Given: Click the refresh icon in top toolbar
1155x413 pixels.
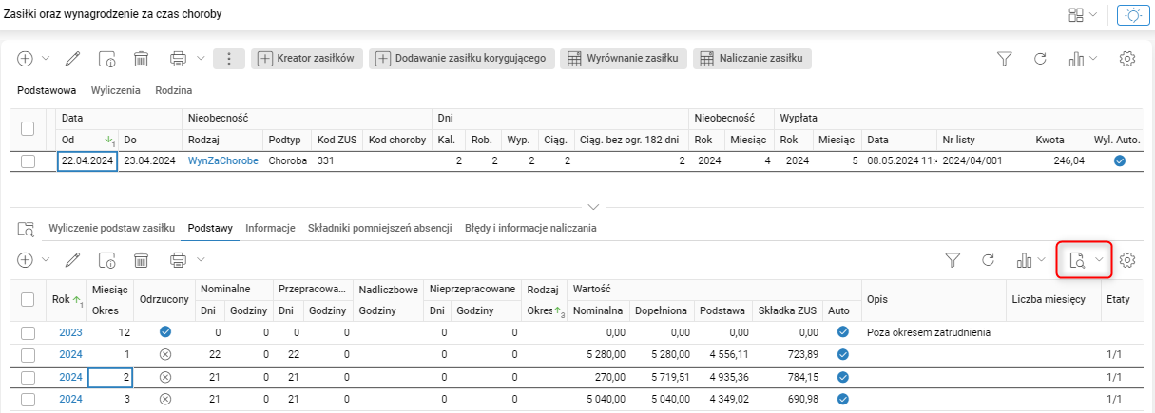Looking at the screenshot, I should tap(1040, 59).
